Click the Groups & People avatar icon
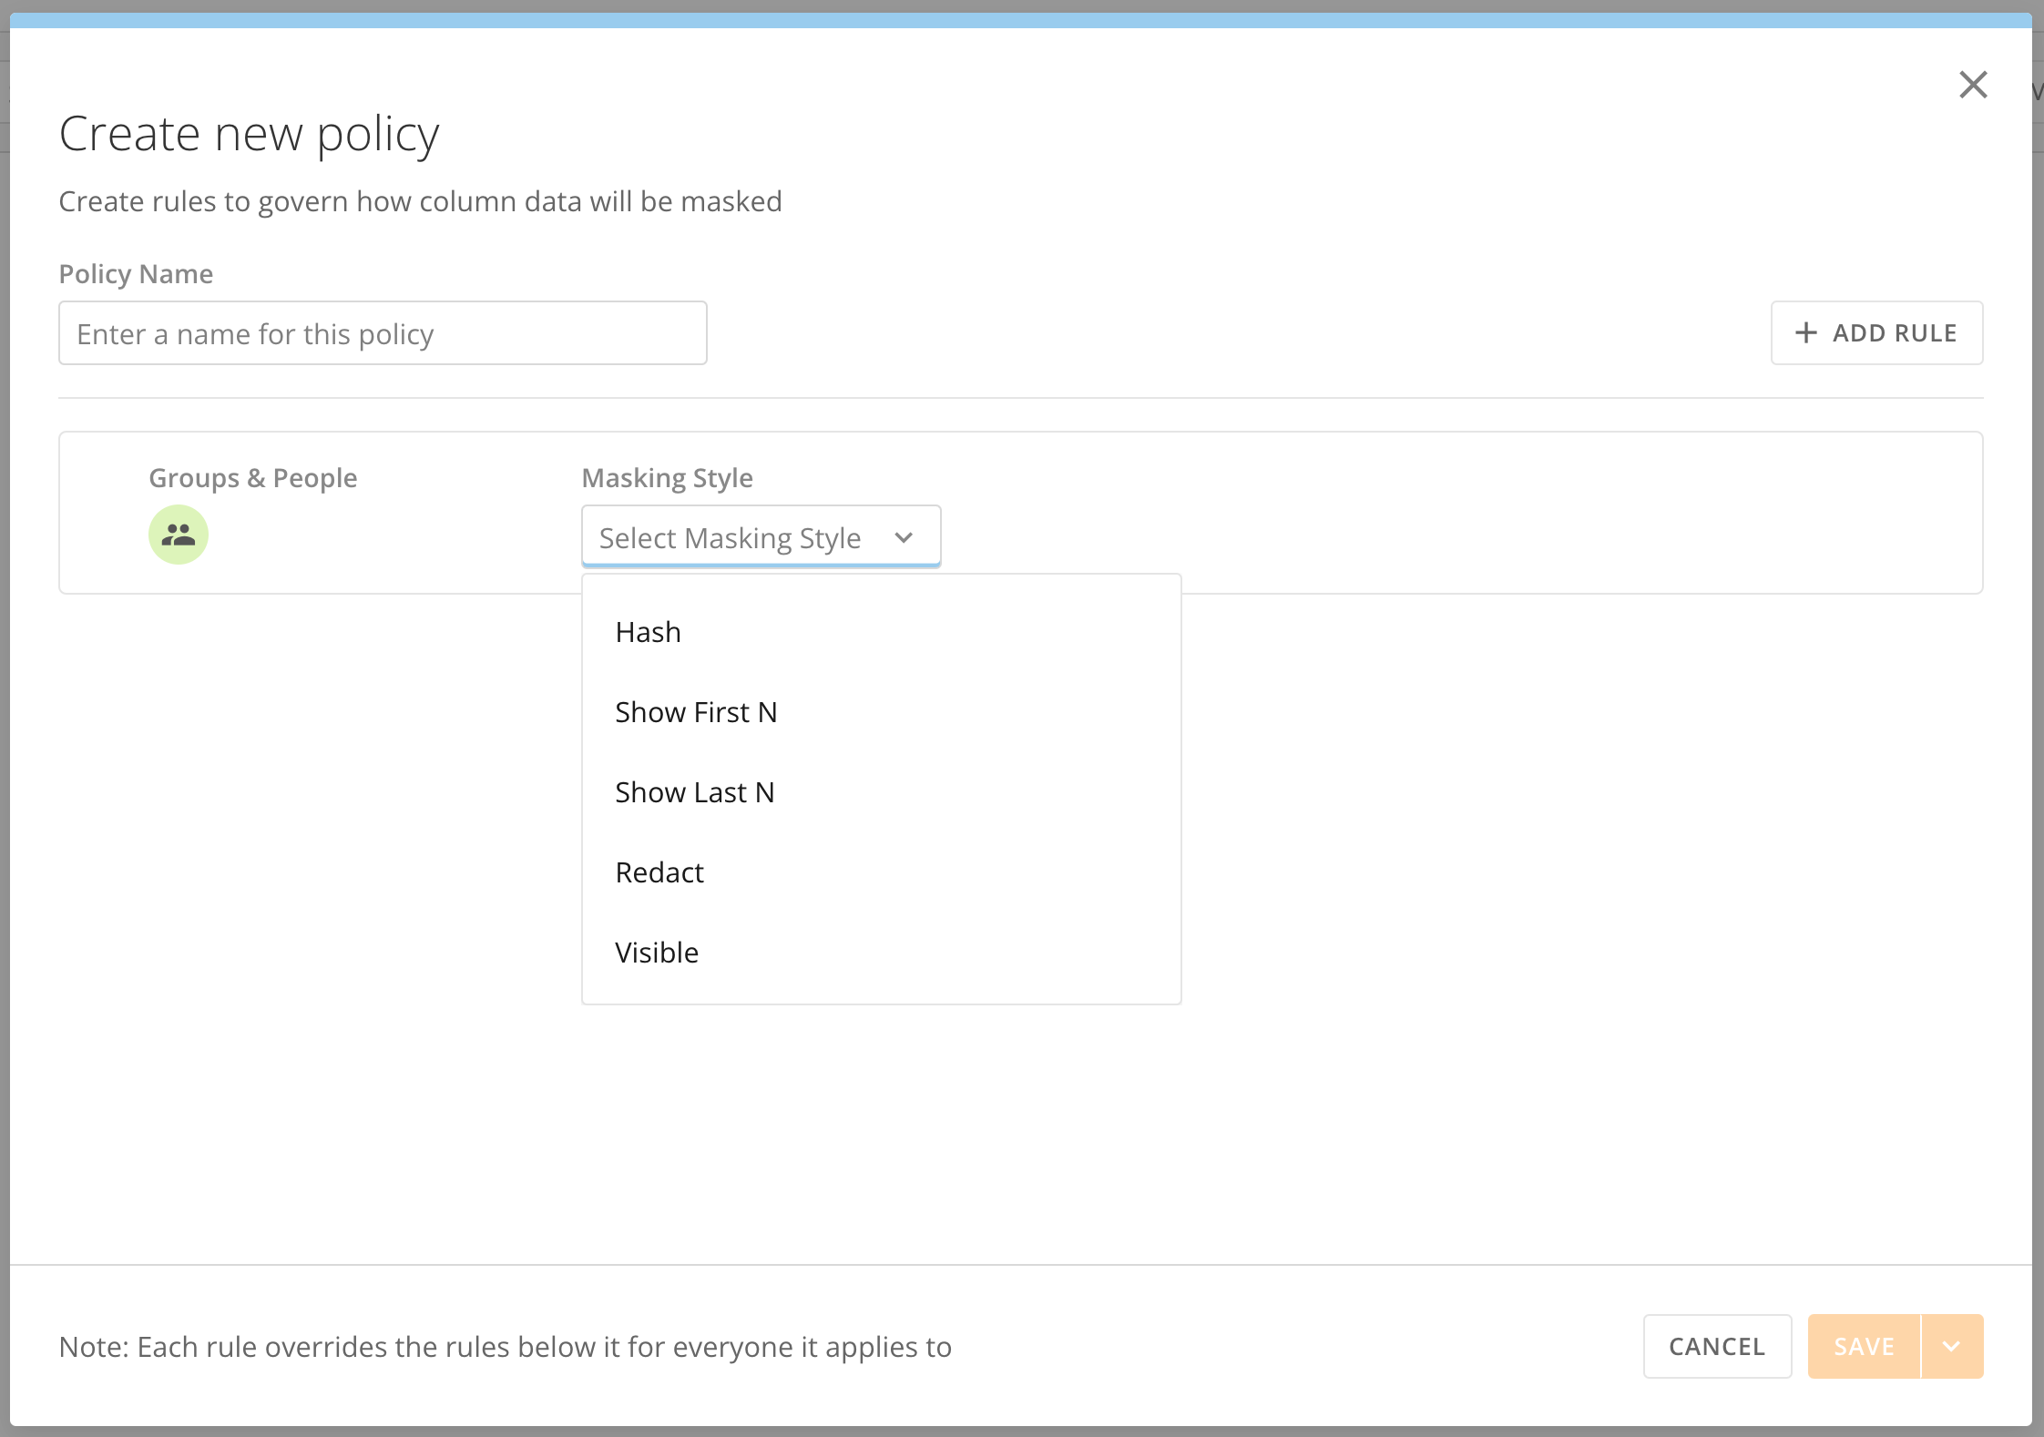This screenshot has height=1437, width=2044. pos(179,535)
